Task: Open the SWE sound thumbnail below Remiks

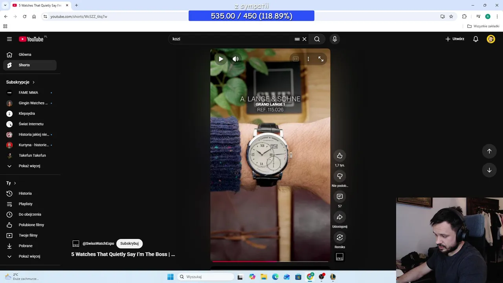Action: (x=340, y=257)
